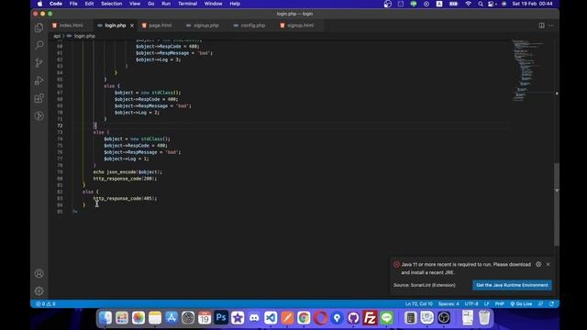Open notifications bell in status bar
The width and height of the screenshot is (587, 330).
click(x=551, y=303)
